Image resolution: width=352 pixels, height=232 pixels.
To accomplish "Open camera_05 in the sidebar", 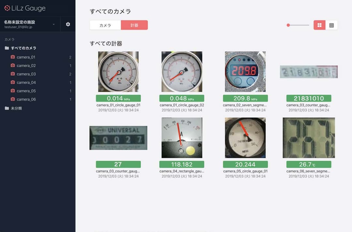I will tap(26, 91).
